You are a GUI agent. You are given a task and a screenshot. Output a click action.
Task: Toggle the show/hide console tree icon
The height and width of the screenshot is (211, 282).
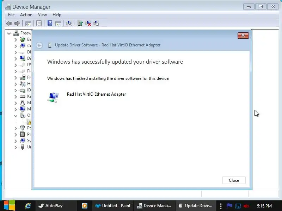pyautogui.click(x=28, y=23)
